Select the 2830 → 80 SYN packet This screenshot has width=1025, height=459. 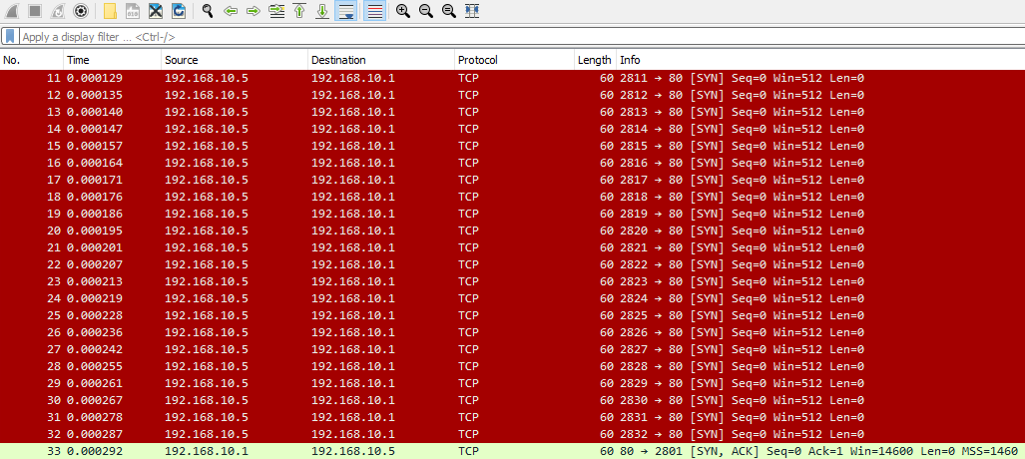point(513,401)
